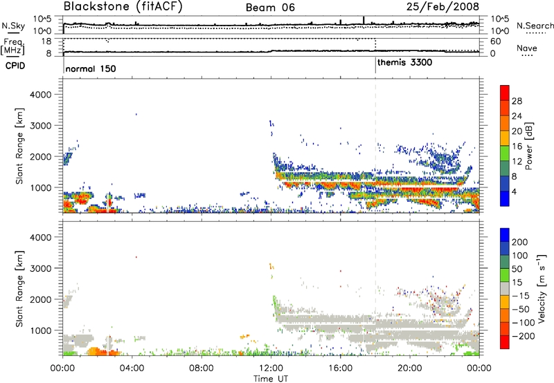Click the '2000' tick in the velocity panel
The height and width of the screenshot is (383, 554).
click(41, 299)
